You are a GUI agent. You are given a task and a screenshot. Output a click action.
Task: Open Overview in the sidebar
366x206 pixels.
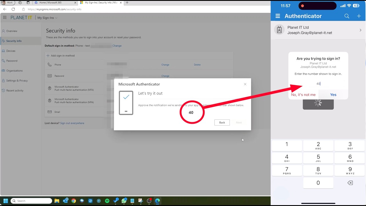(12, 31)
